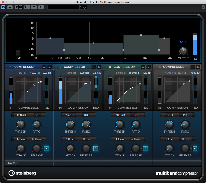This screenshot has width=206, height=183.
Task: Toggle the plug-in power/activate button
Action: [x=3, y=7]
